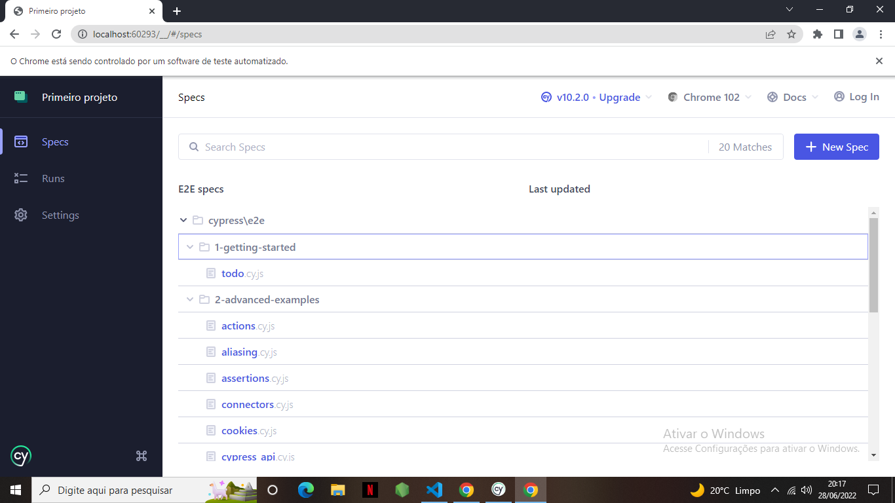Image resolution: width=895 pixels, height=503 pixels.
Task: Dismiss the automated test software infobar
Action: point(879,61)
